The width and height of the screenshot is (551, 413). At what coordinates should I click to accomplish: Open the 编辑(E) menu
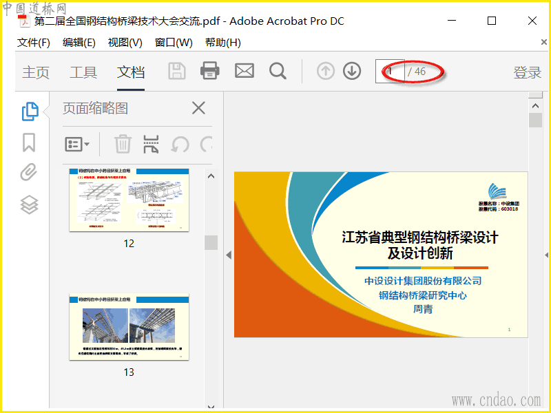(79, 43)
